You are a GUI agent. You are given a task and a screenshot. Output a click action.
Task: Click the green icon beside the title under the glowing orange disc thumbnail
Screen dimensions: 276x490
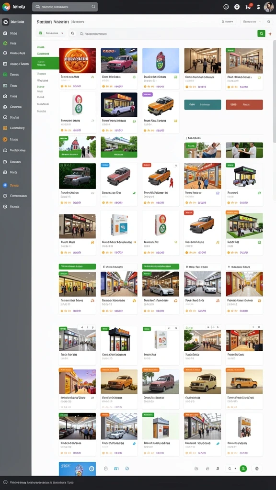click(92, 77)
